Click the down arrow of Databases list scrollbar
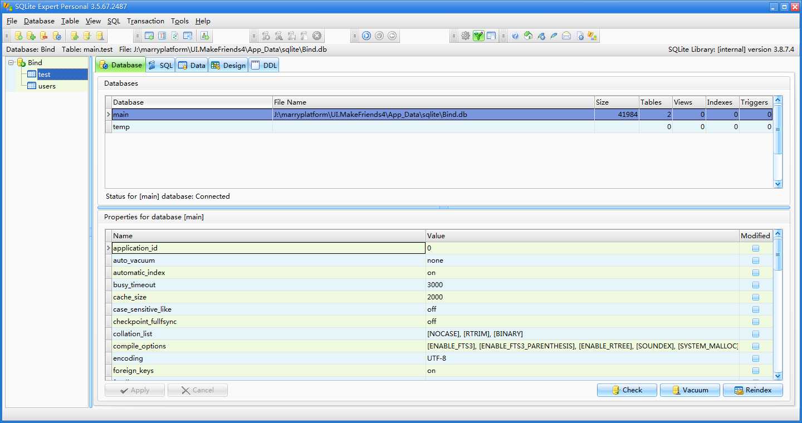Screen dimensions: 802x423 tap(778, 184)
